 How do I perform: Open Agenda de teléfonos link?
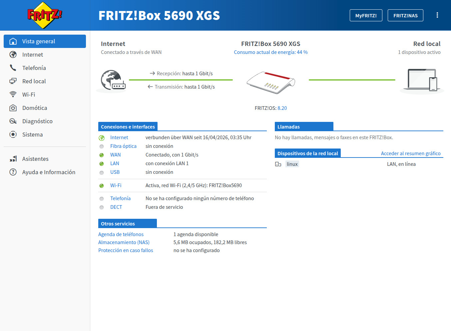point(121,234)
